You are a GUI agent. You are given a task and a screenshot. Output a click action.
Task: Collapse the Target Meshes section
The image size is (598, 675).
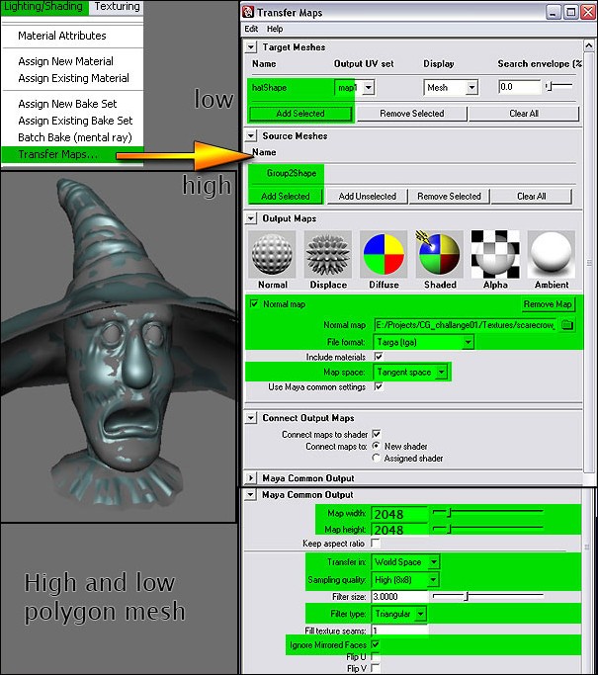251,46
